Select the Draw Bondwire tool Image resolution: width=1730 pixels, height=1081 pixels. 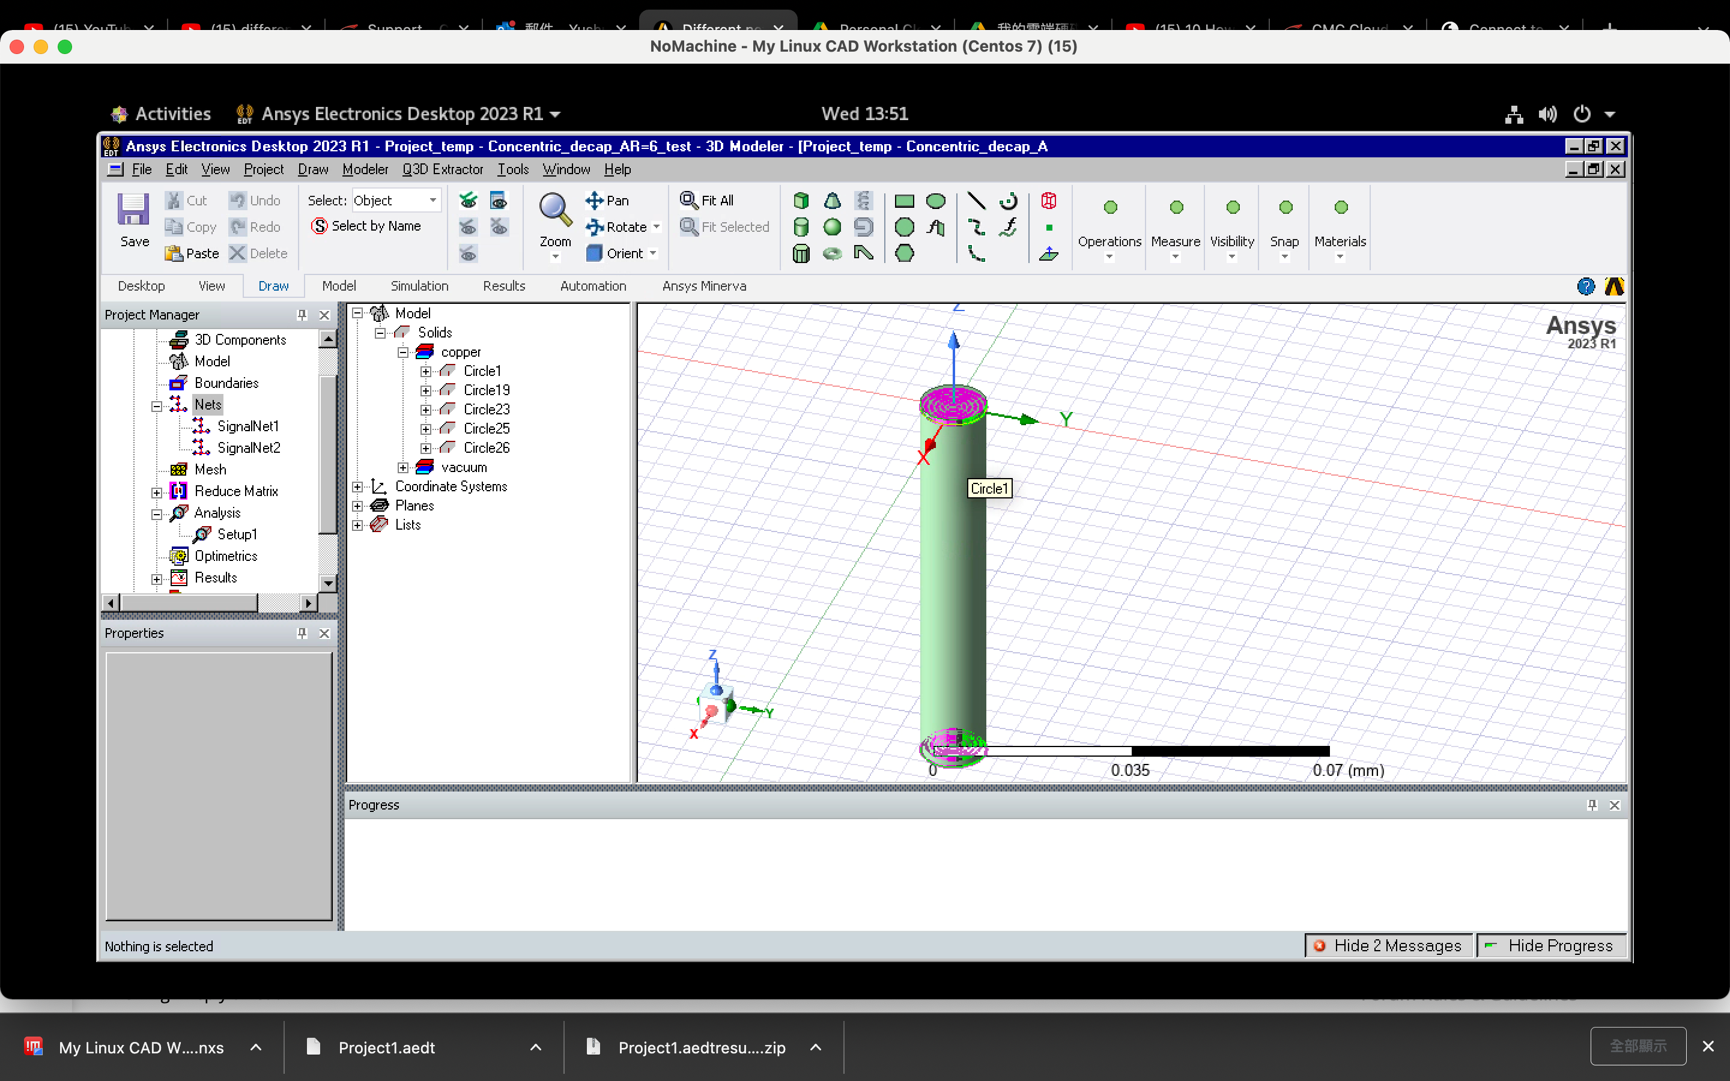click(864, 253)
